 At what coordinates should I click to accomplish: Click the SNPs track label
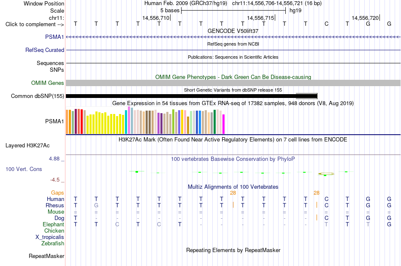[57, 70]
